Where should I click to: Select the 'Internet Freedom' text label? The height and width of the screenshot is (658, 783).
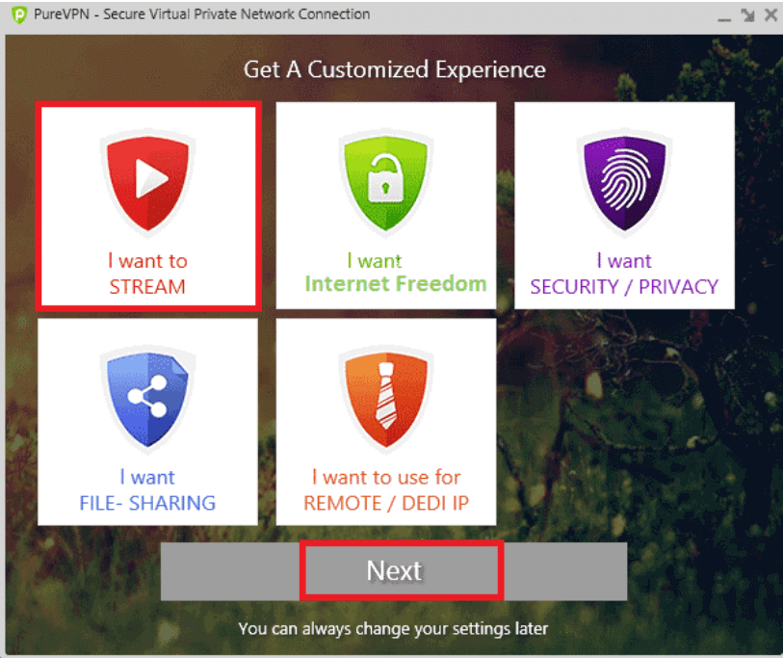tap(396, 284)
